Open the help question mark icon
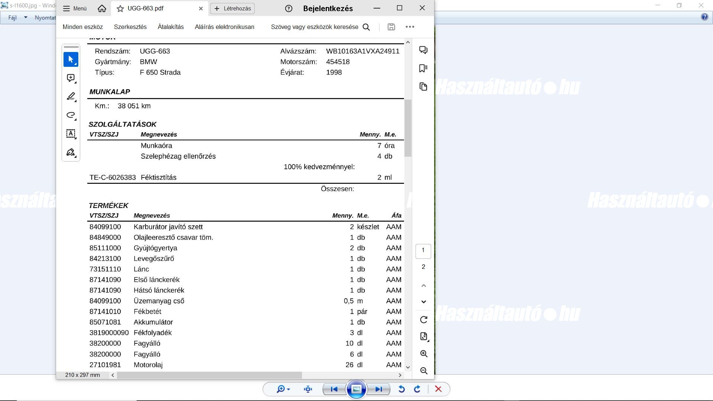This screenshot has height=401, width=713. (289, 9)
